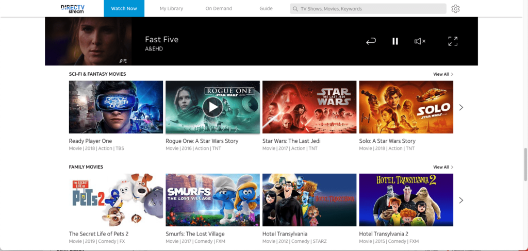Click the Ready Player One title
The width and height of the screenshot is (528, 251).
coord(90,141)
